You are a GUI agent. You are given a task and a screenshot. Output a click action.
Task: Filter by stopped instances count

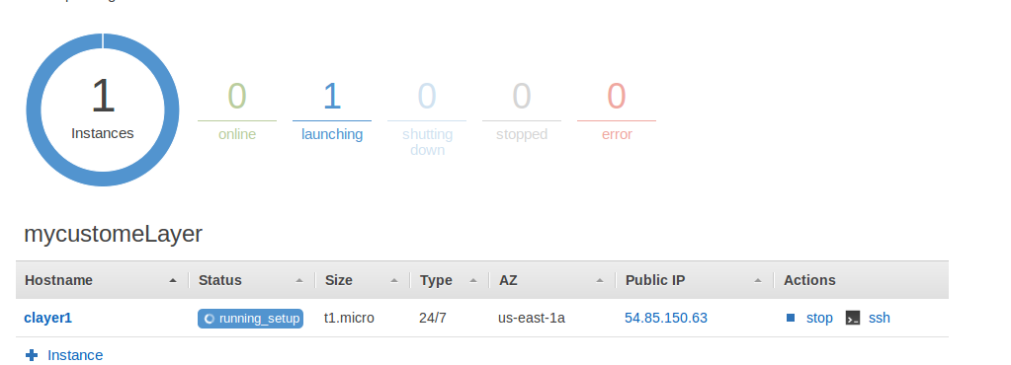(522, 109)
